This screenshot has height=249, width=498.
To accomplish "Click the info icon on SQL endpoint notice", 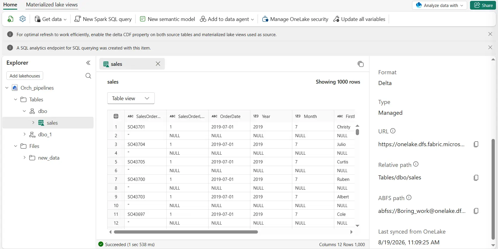I will 10,48.
